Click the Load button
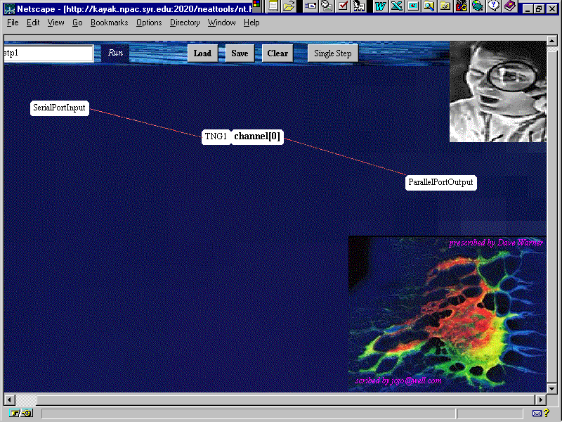The image size is (562, 422). click(x=202, y=53)
